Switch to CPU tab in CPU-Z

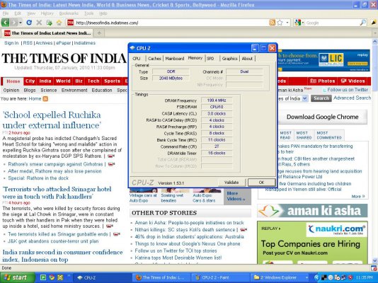[x=137, y=59]
